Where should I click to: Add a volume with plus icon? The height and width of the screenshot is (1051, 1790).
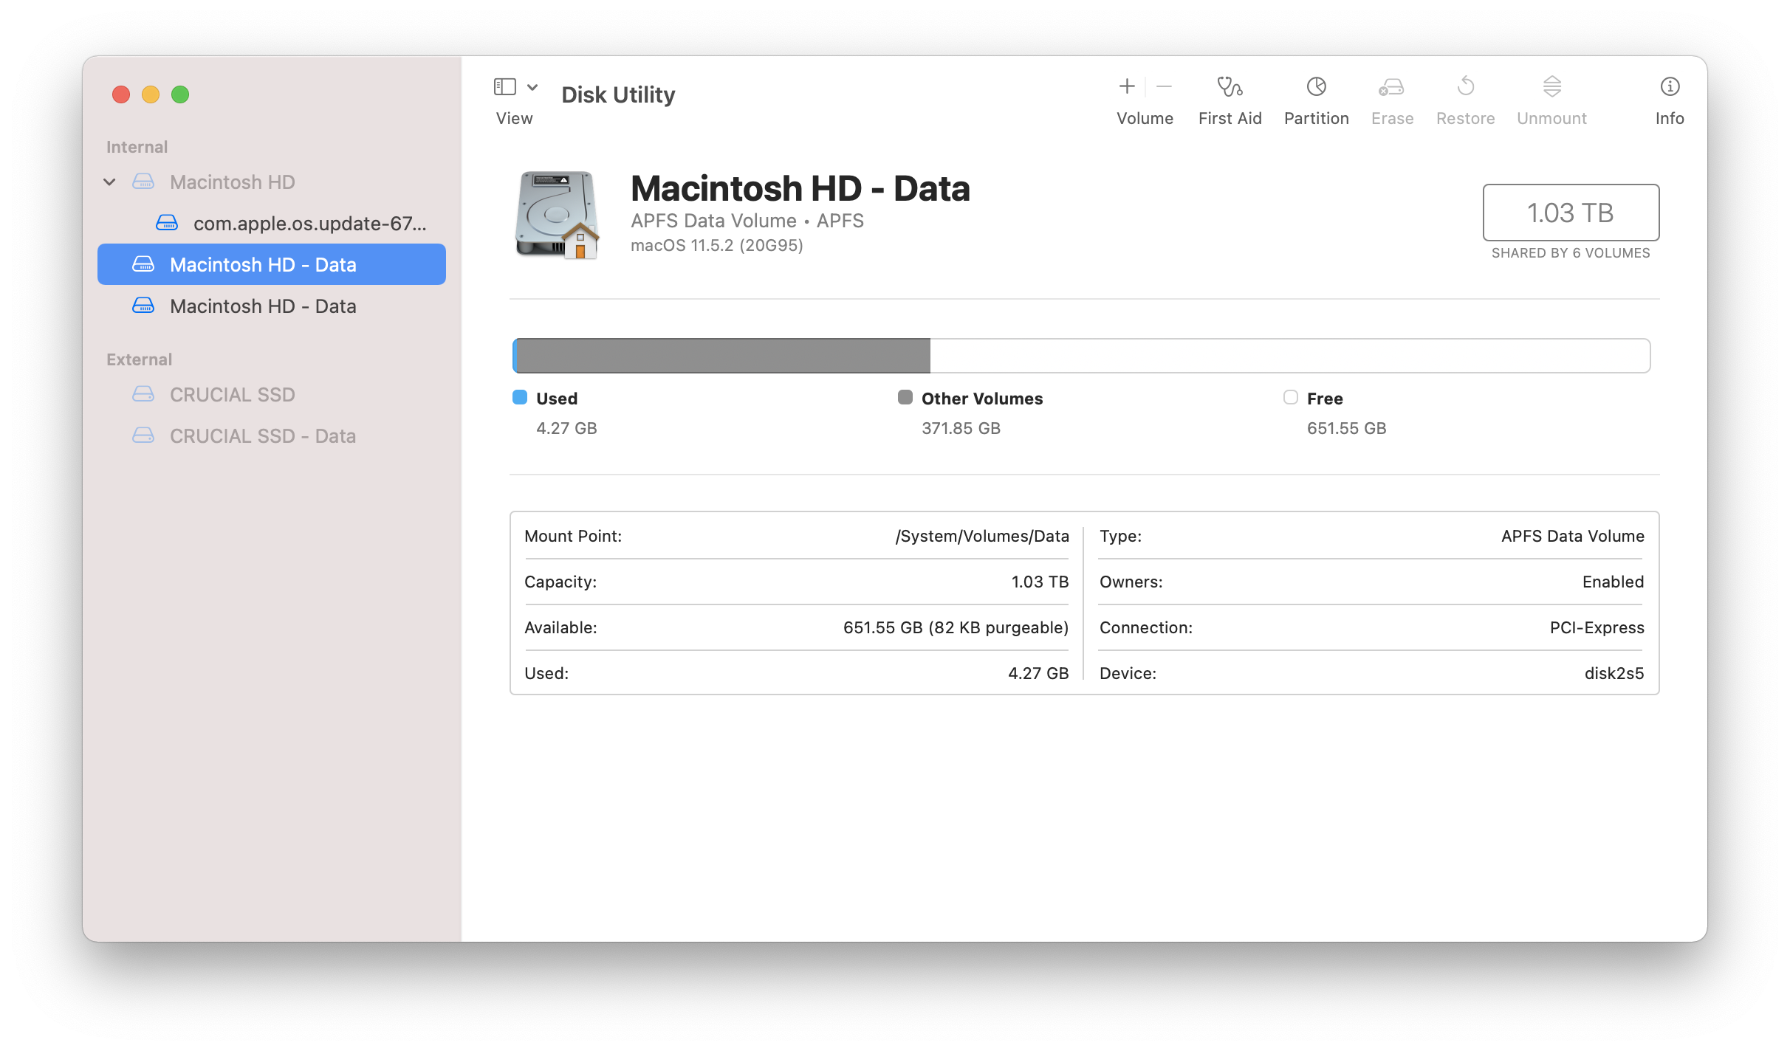point(1127,87)
